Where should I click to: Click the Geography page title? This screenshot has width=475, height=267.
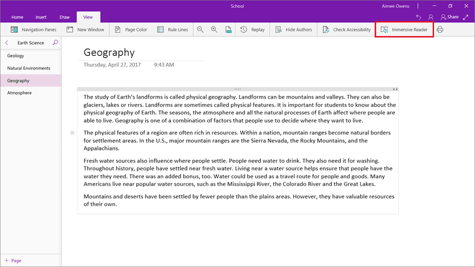109,52
